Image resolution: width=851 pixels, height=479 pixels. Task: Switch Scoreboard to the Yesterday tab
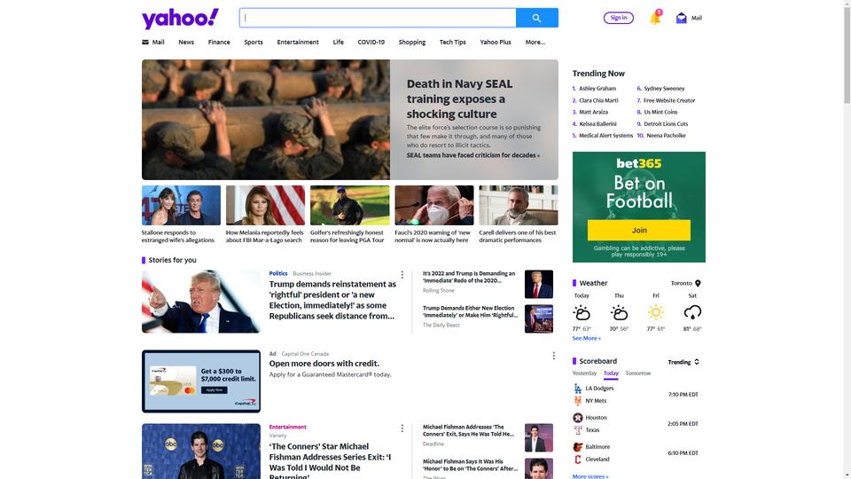(x=584, y=373)
